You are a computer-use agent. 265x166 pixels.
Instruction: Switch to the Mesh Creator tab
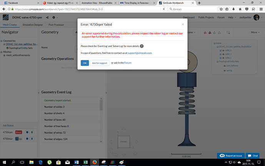(10, 25)
